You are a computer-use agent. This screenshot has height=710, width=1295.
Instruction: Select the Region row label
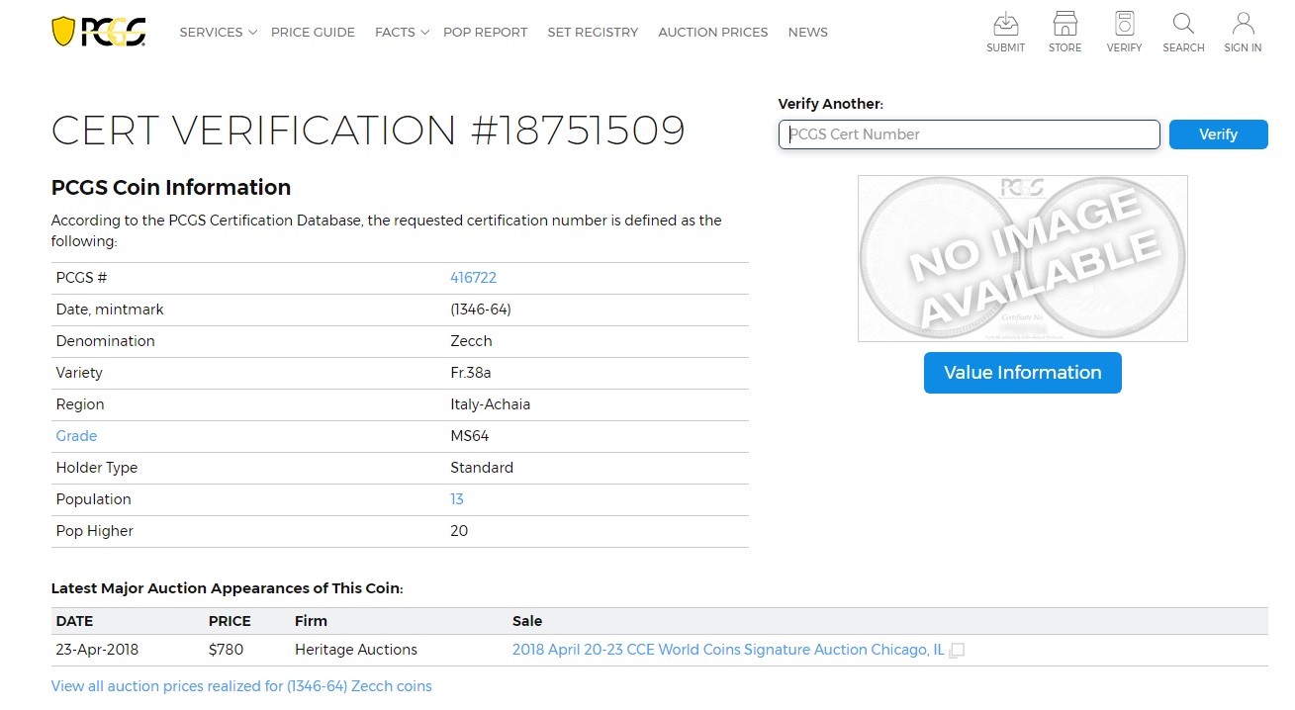(80, 404)
